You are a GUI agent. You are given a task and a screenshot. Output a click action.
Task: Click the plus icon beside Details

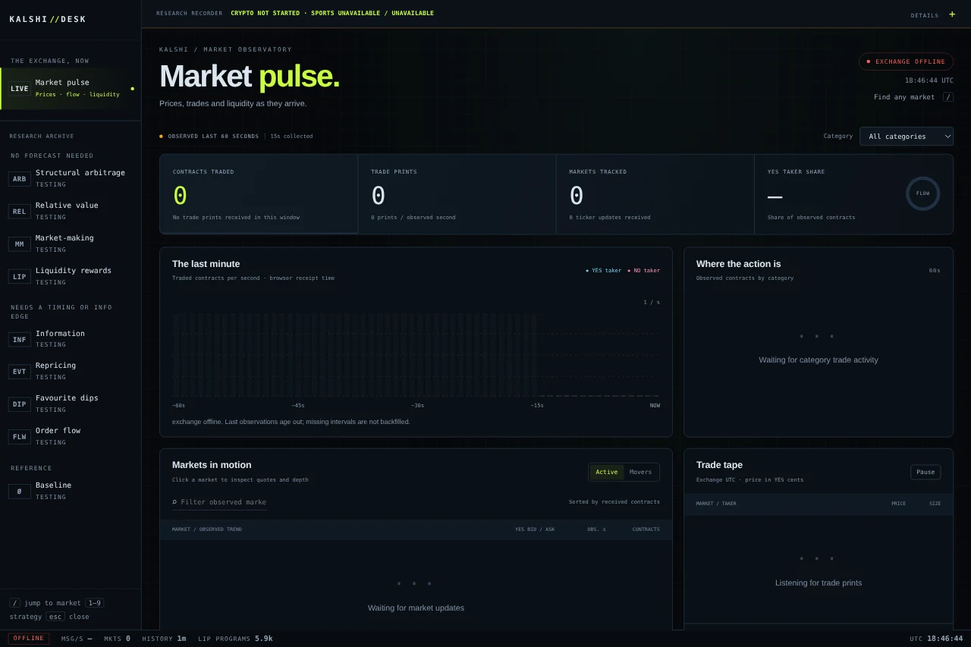click(x=952, y=14)
